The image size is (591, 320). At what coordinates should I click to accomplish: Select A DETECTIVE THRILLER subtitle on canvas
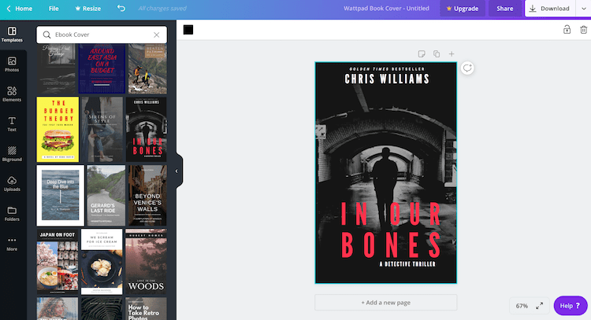click(x=407, y=264)
